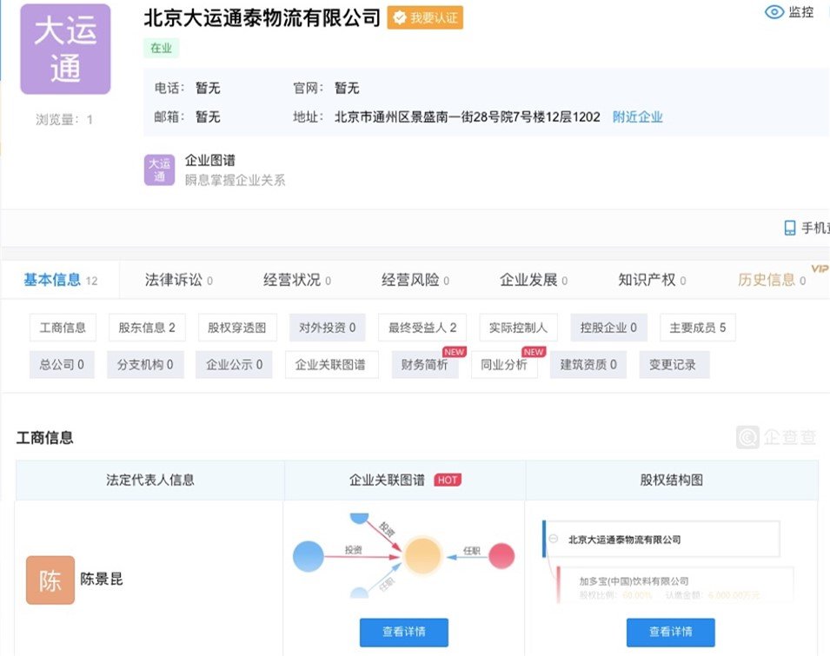Viewport: 830px width, 656px height.
Task: Click the 工商信息 section heading
Action: coord(45,438)
